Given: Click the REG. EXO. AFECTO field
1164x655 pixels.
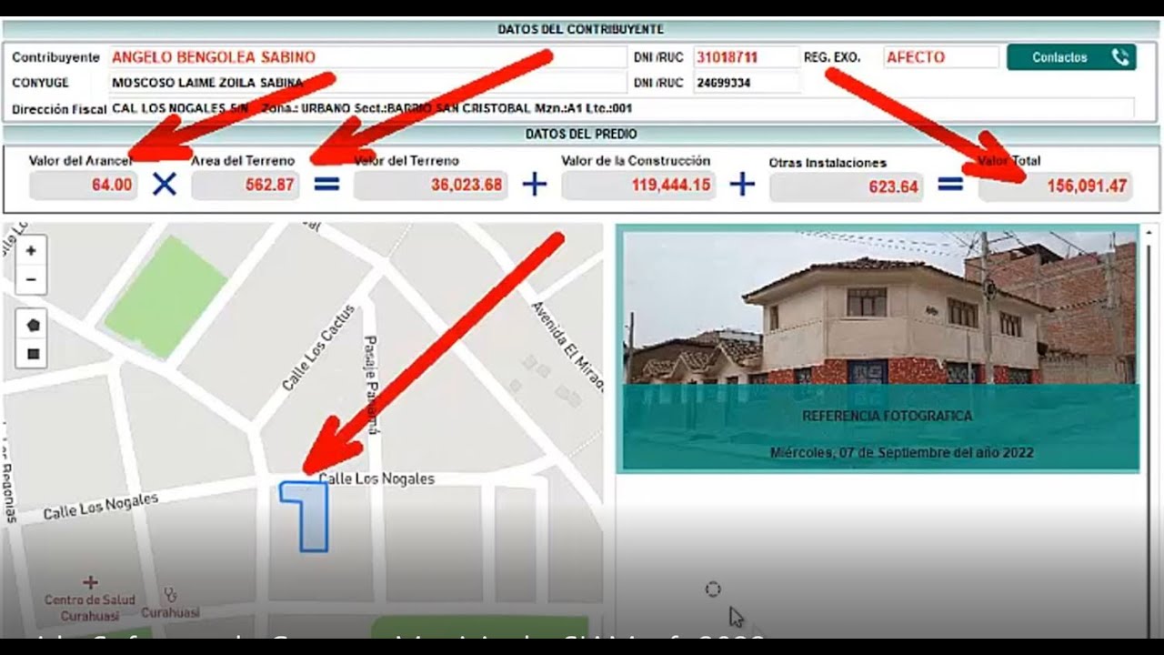Looking at the screenshot, I should tap(941, 57).
